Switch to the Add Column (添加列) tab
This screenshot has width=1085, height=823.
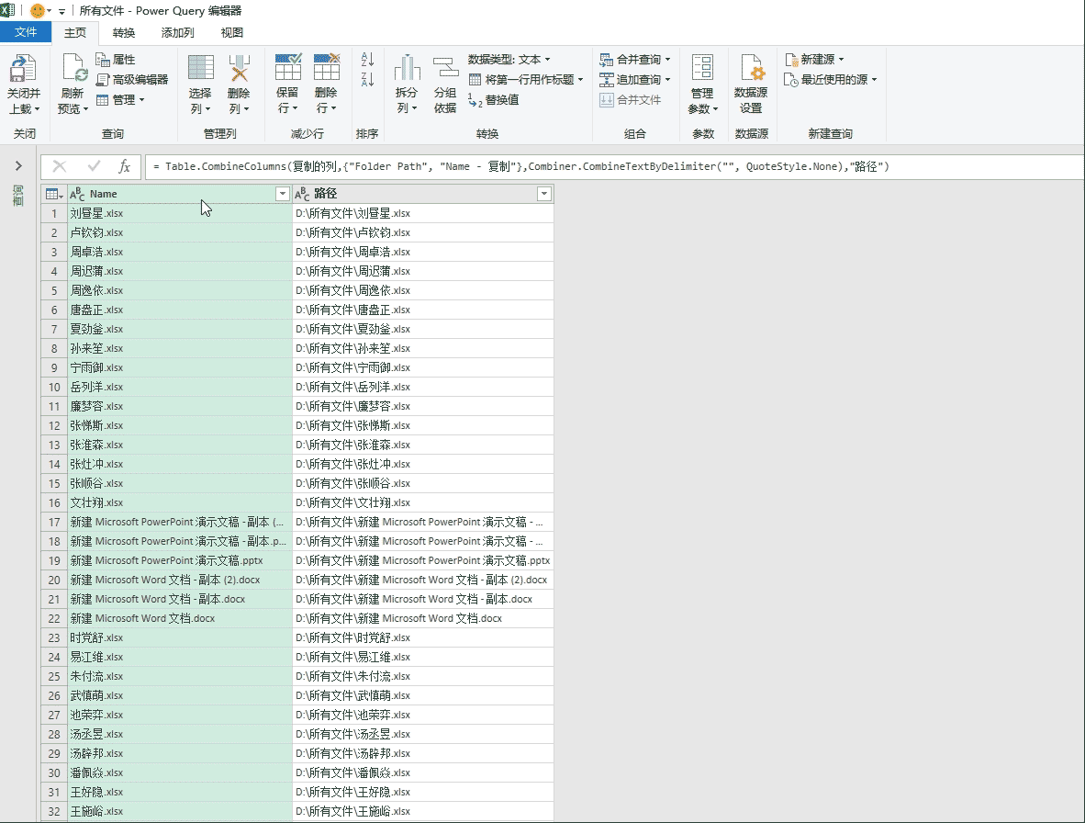(x=178, y=32)
